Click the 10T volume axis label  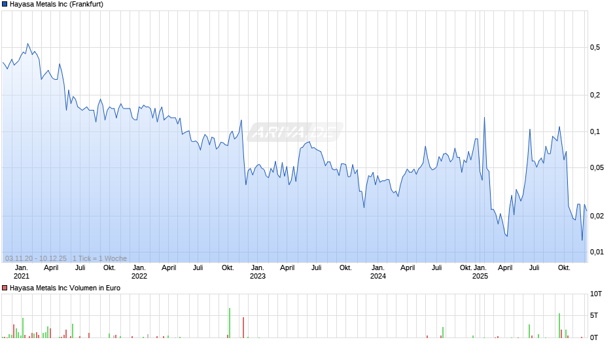(596, 294)
